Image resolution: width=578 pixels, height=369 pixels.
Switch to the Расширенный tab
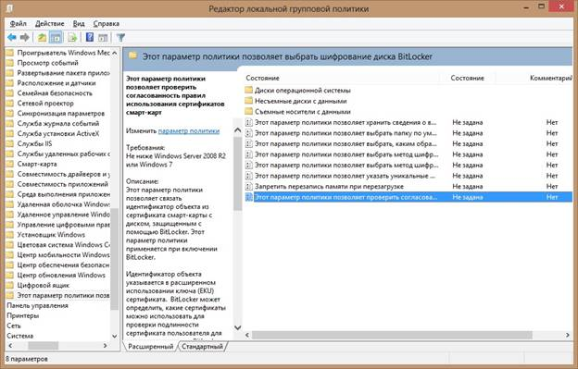[150, 347]
